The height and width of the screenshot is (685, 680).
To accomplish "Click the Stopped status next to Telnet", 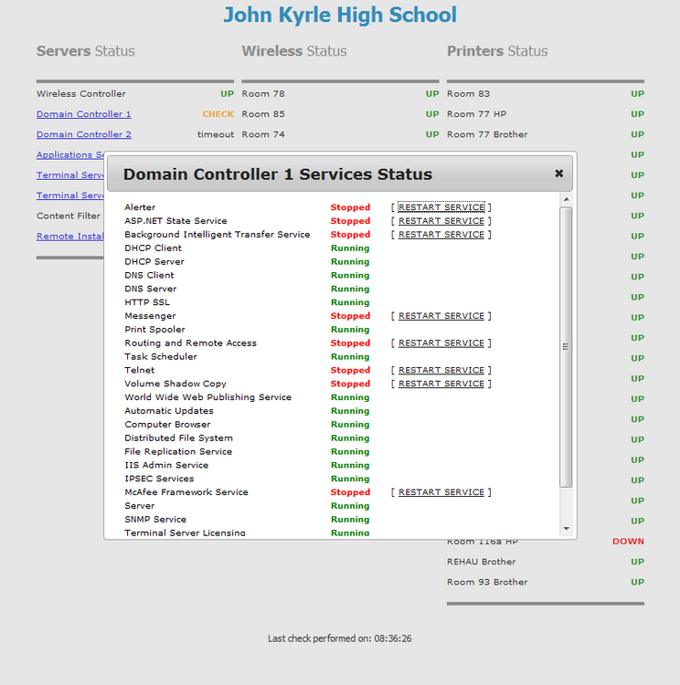I will (x=350, y=370).
